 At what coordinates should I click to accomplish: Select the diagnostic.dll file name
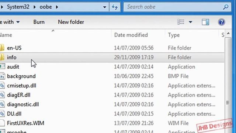coord(23,105)
